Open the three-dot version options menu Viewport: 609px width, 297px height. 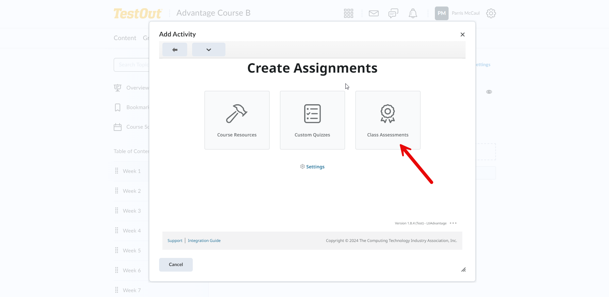[x=453, y=223]
